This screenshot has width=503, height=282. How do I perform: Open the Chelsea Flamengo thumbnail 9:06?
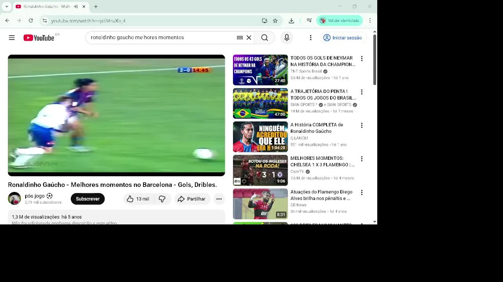point(260,170)
